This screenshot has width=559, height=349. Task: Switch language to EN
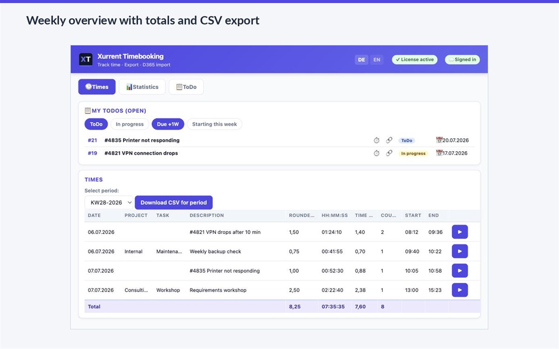377,60
